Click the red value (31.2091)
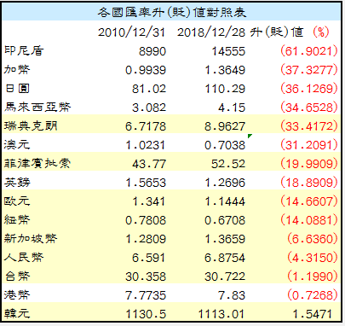 point(309,145)
